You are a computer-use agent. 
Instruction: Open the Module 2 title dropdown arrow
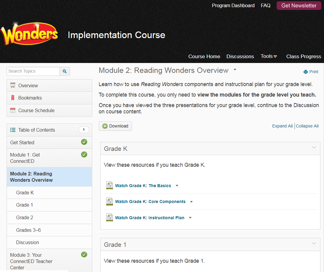coord(235,70)
